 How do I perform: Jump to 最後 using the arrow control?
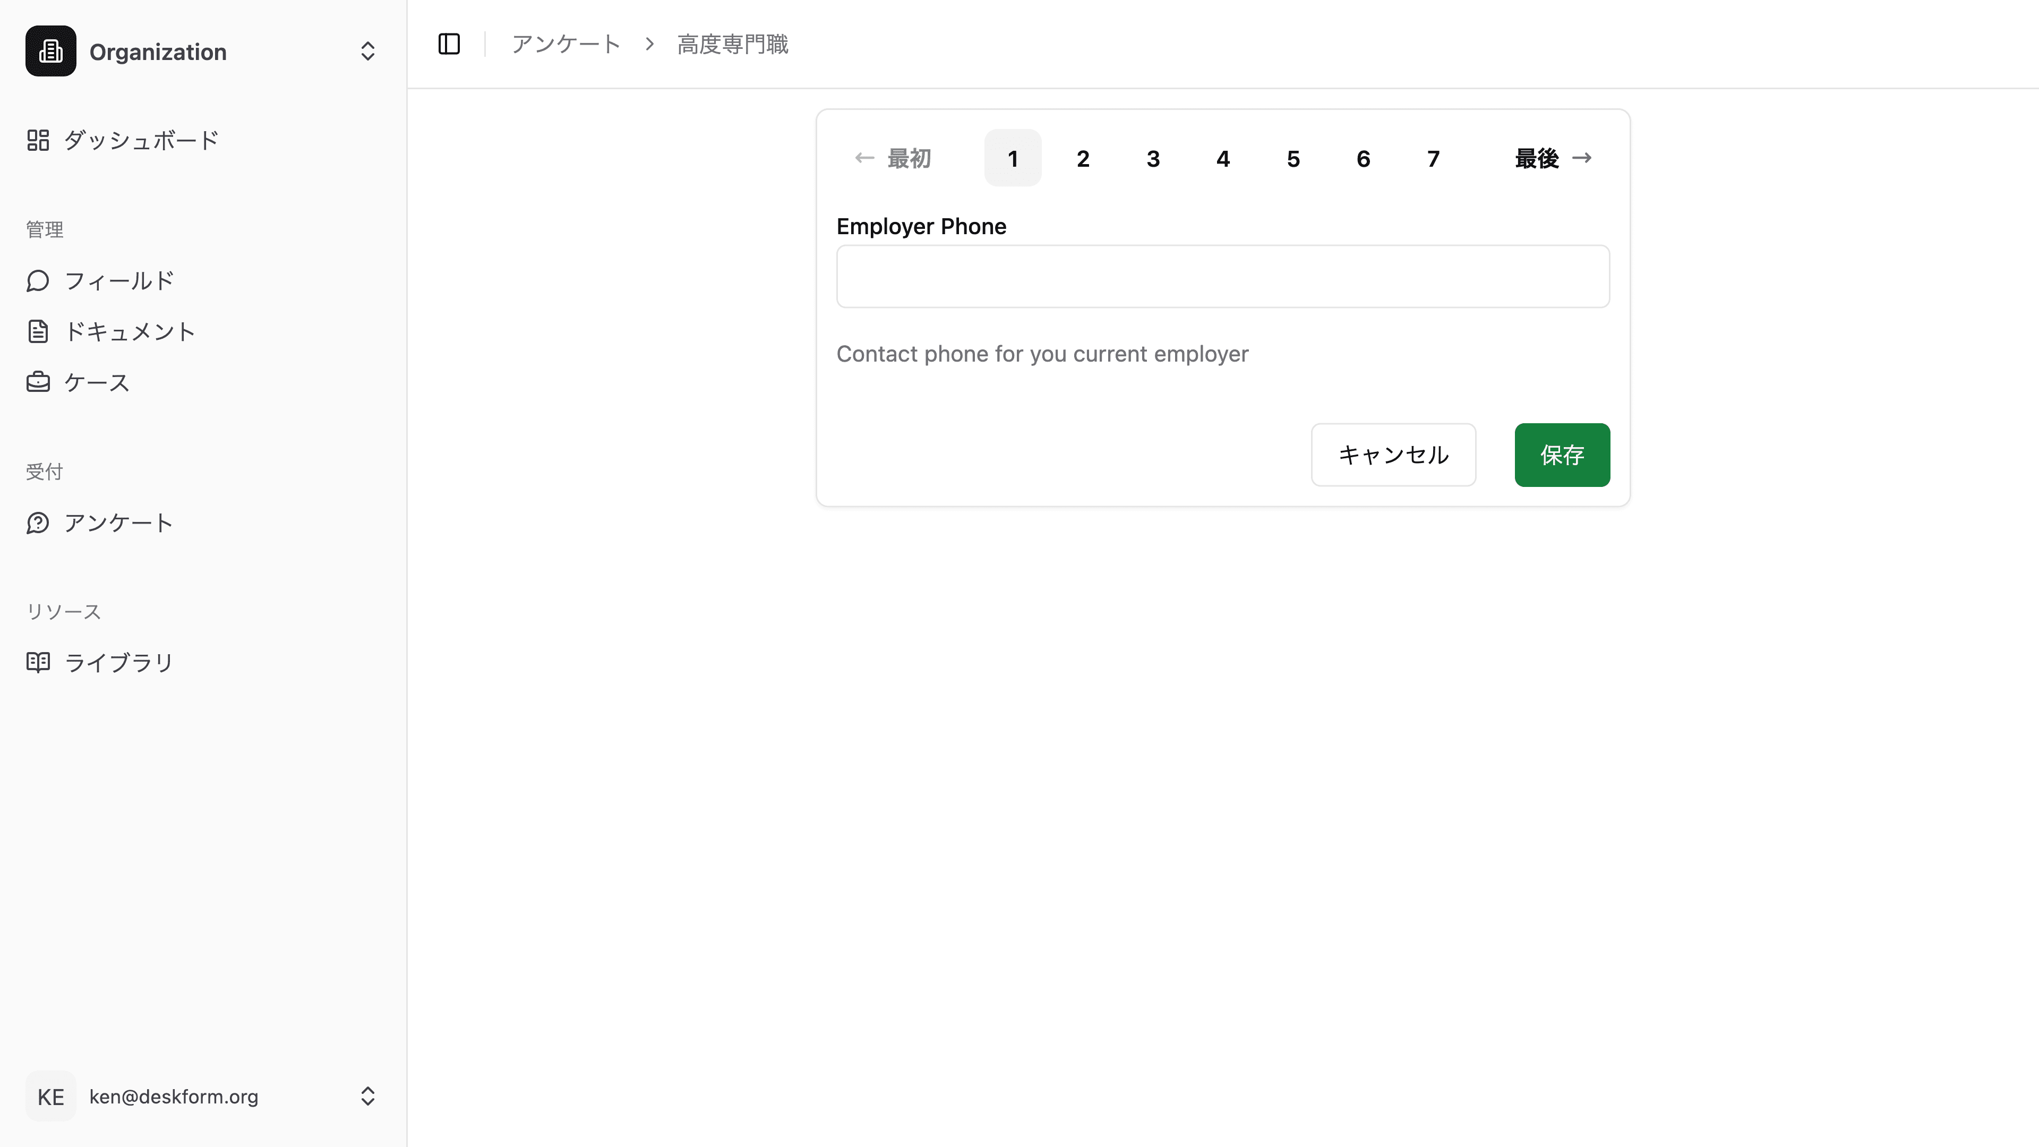click(x=1552, y=158)
